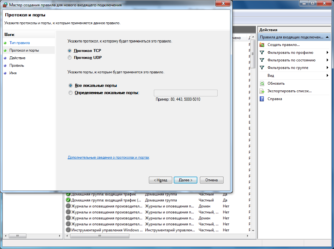The height and width of the screenshot is (249, 334).
Task: Click the filter by profile funnel icon
Action: 262,52
